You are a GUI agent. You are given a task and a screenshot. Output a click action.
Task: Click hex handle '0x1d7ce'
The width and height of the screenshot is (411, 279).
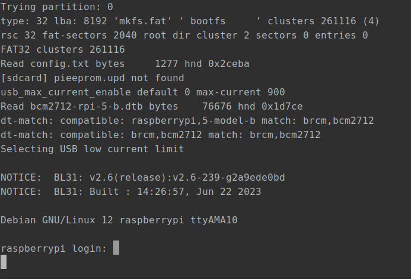coord(282,107)
